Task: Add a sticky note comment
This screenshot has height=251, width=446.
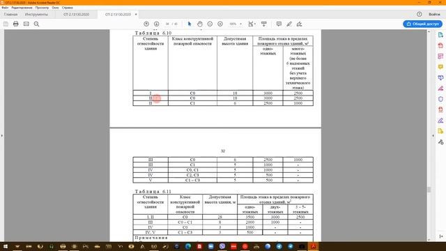Action: pyautogui.click(x=279, y=24)
